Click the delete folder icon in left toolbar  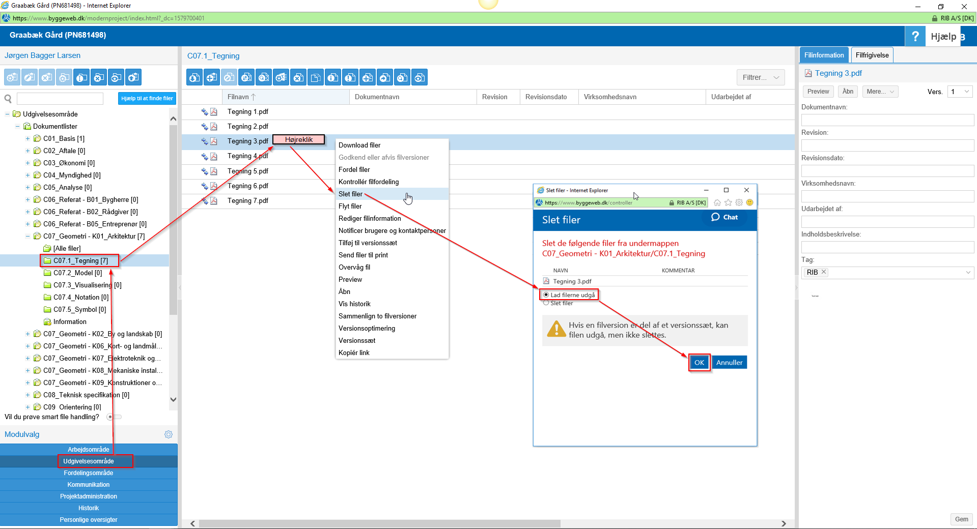[x=99, y=78]
